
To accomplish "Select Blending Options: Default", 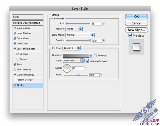I will click(x=27, y=23).
